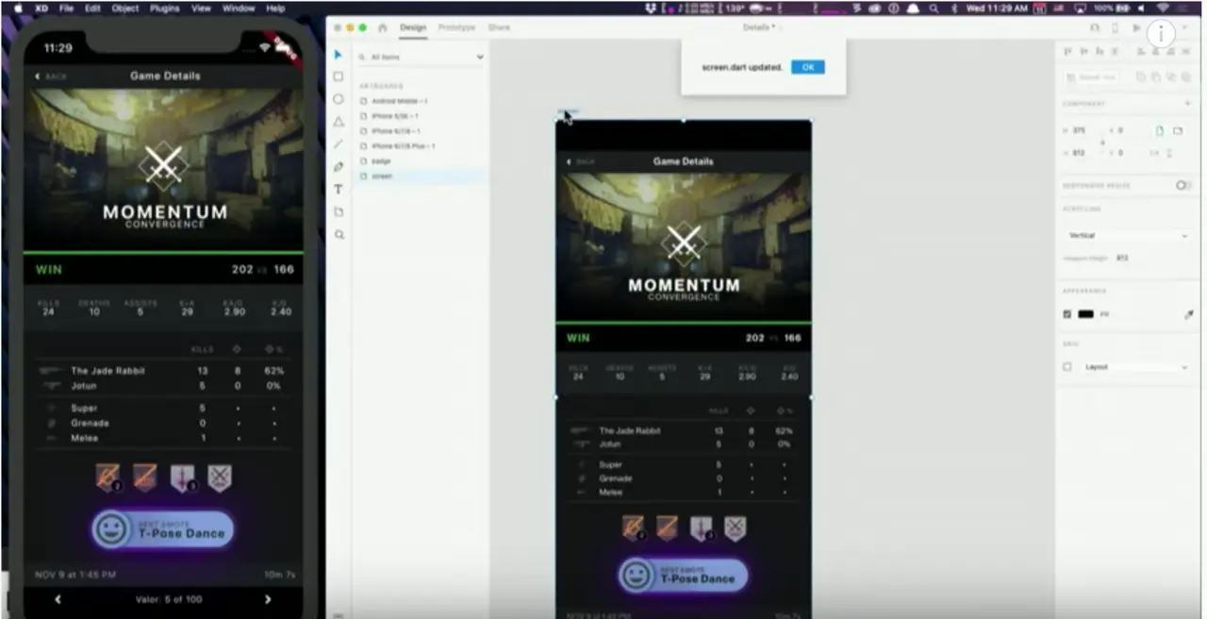
Task: Select the iPhone 5/SE – 1 artboard
Action: pos(396,116)
